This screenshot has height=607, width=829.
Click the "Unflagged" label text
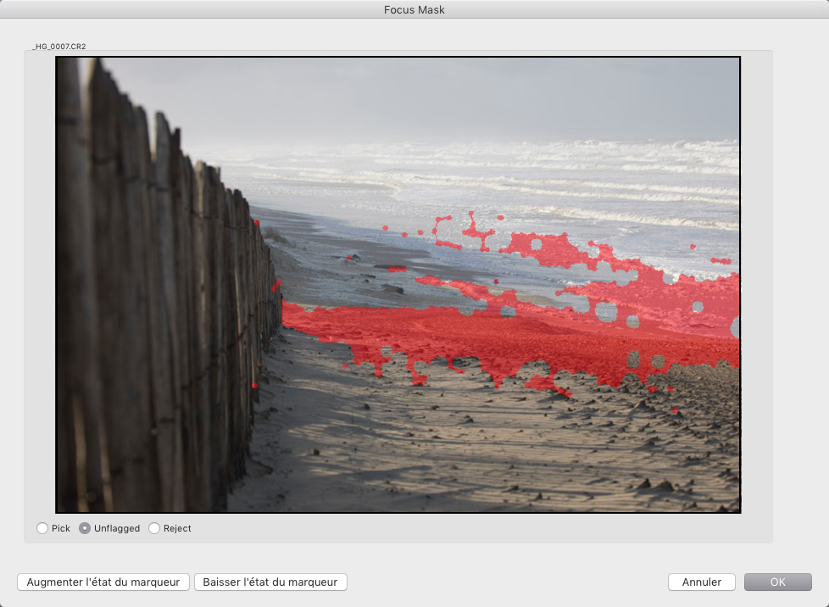(x=117, y=528)
